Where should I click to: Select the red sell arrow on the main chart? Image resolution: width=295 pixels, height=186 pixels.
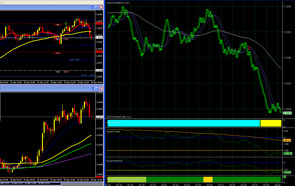pos(249,48)
